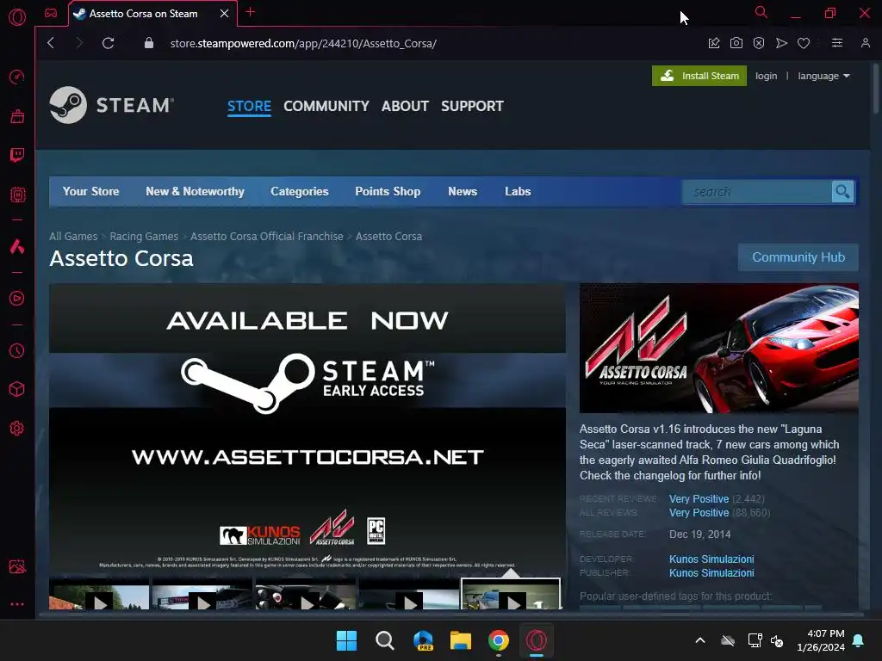This screenshot has height=661, width=882.
Task: Click the Assetto Corsa header capsule image
Action: click(719, 348)
